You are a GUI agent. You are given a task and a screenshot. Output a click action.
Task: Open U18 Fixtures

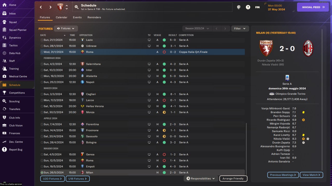click(78, 179)
